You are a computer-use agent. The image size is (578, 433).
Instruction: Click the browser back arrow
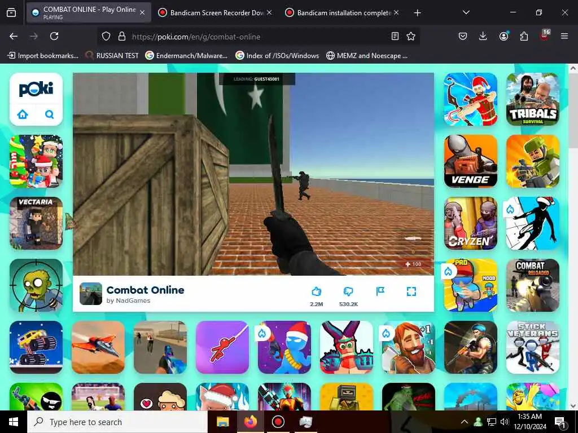pos(14,36)
